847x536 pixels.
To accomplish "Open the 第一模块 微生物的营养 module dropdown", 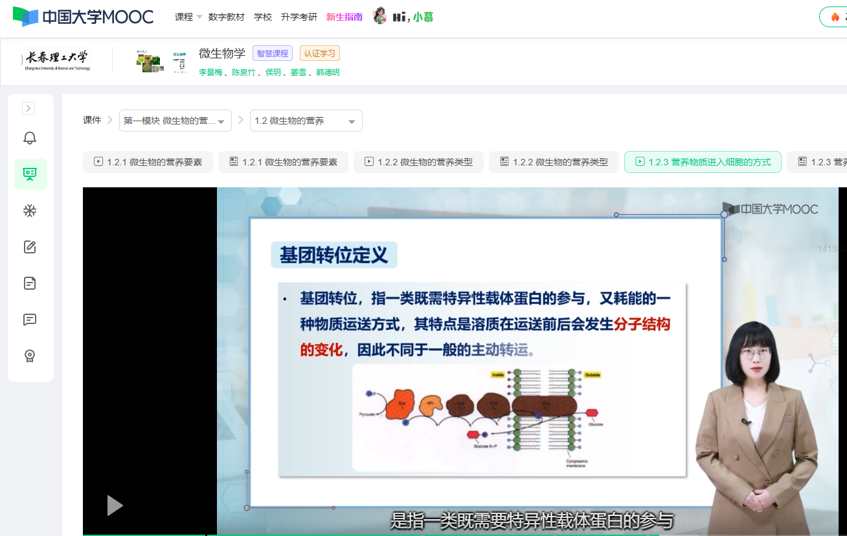I will 175,121.
